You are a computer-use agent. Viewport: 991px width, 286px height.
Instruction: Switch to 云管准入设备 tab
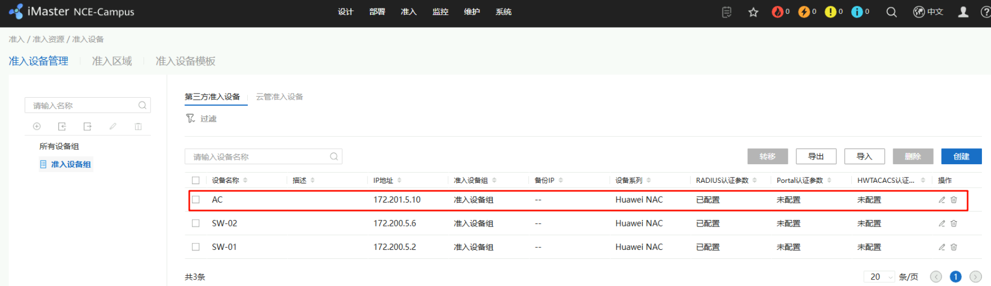coord(279,97)
